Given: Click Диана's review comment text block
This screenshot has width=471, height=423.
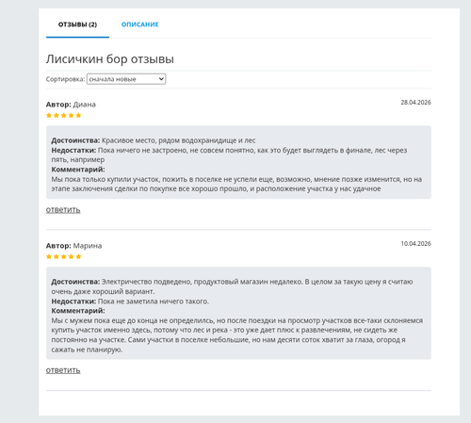Looking at the screenshot, I should (x=236, y=184).
